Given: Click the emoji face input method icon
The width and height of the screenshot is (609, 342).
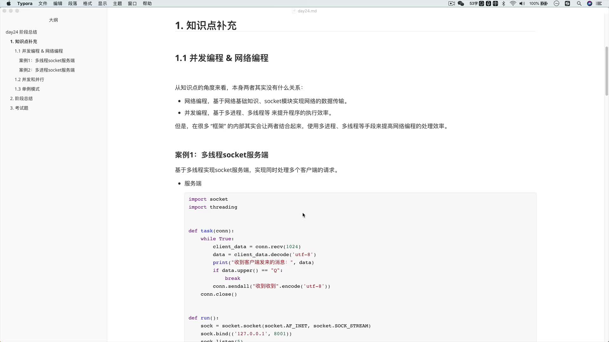Looking at the screenshot, I should tap(481, 3).
